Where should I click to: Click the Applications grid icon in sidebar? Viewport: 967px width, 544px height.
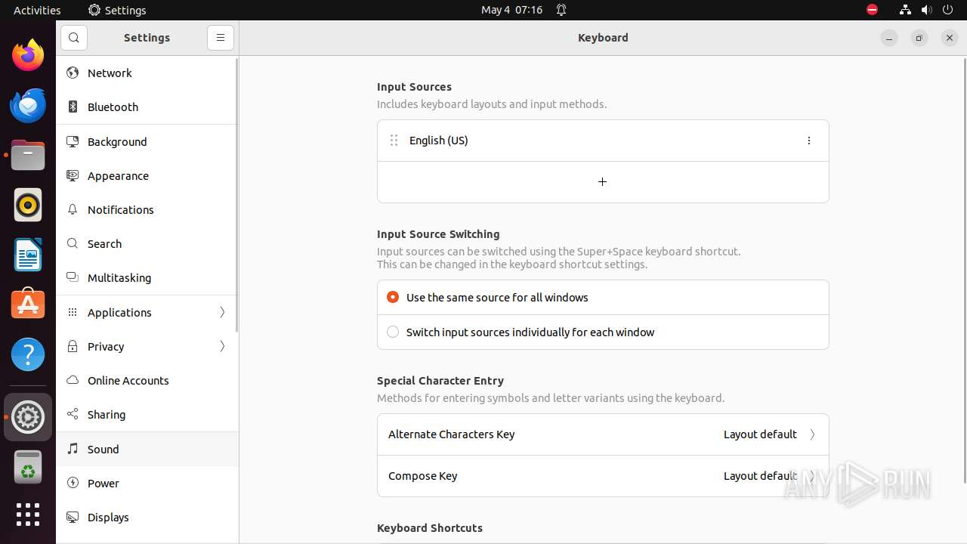(73, 312)
